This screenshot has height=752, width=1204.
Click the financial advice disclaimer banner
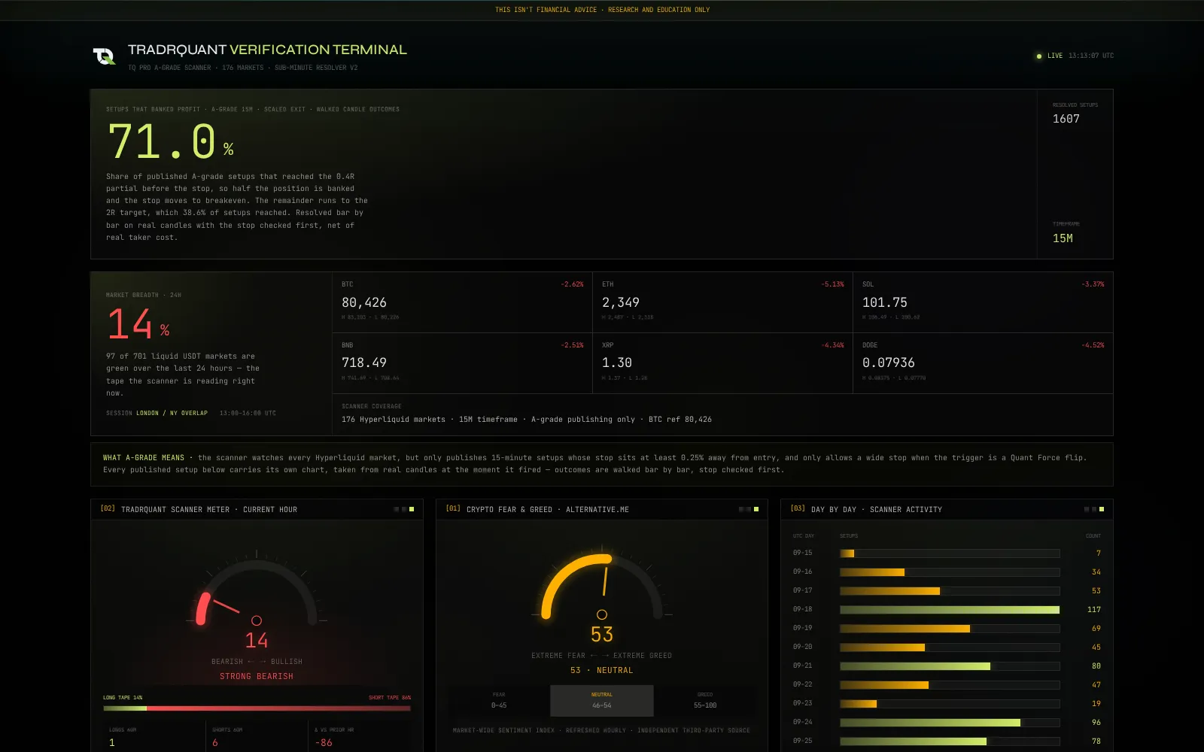coord(602,10)
